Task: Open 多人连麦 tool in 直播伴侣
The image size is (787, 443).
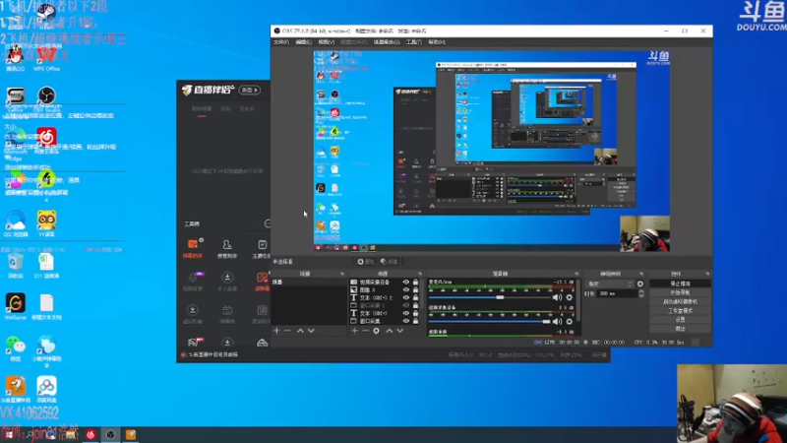Action: (227, 282)
